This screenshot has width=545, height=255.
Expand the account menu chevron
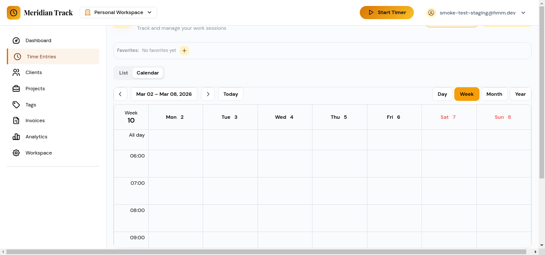click(523, 13)
